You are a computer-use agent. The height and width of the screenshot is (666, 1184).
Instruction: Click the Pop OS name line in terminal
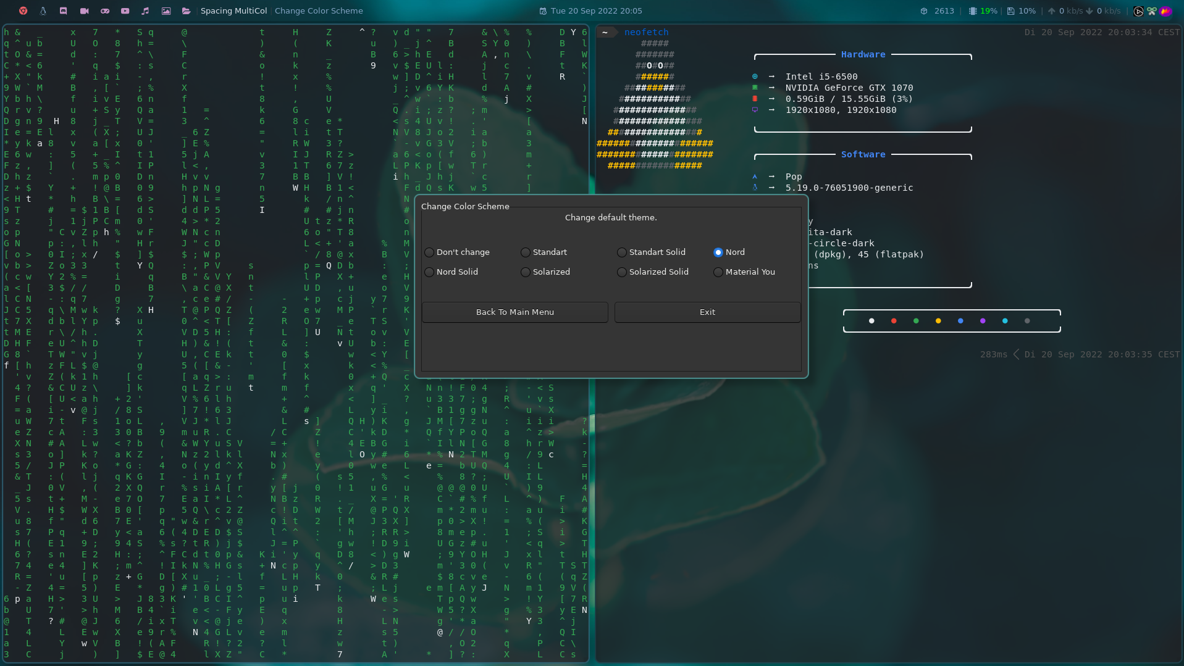(794, 177)
